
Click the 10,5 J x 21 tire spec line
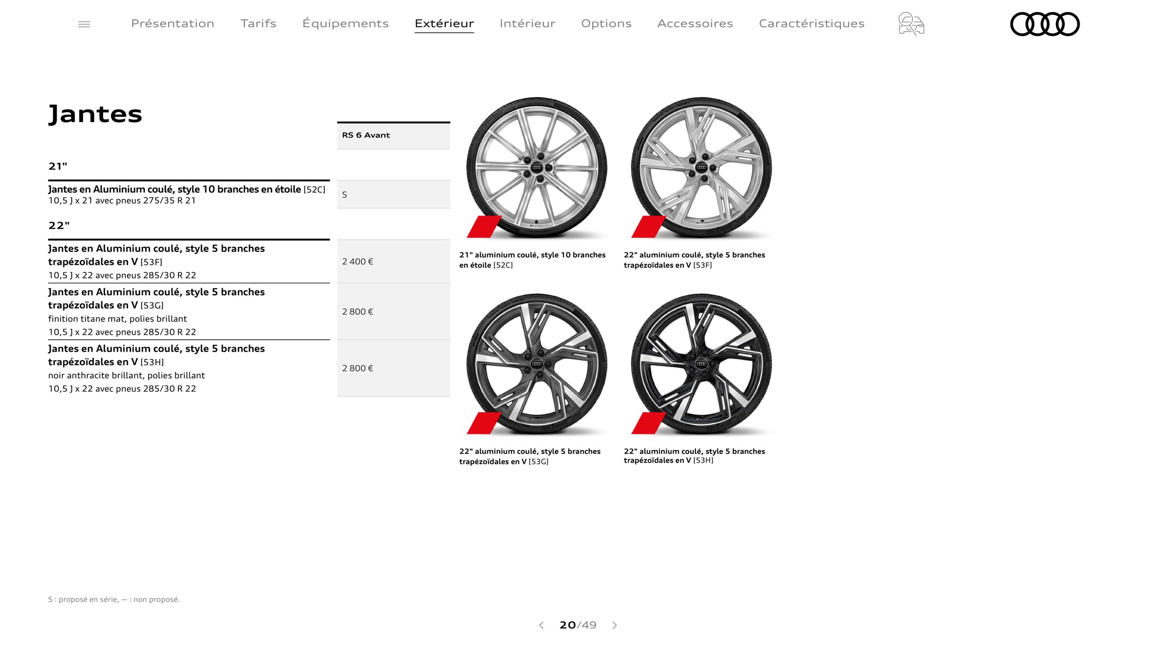[x=122, y=200]
